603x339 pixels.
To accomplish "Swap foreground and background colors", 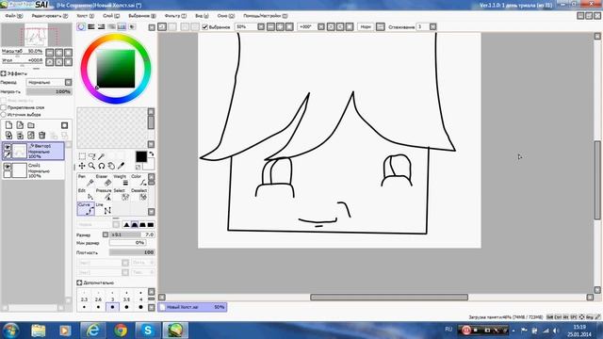I will coord(152,153).
